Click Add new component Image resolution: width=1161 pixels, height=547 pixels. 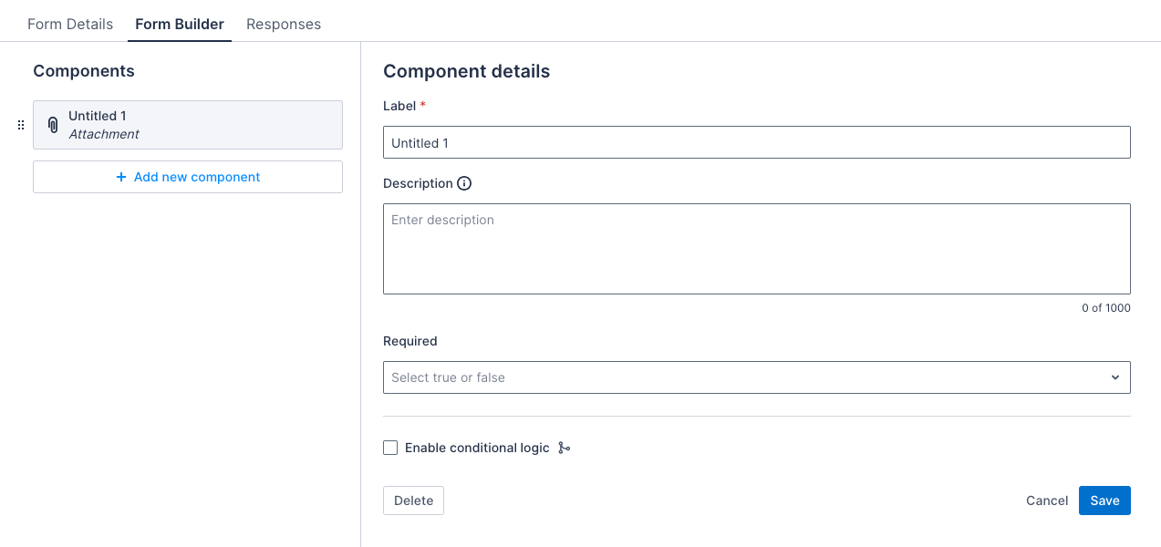(187, 177)
